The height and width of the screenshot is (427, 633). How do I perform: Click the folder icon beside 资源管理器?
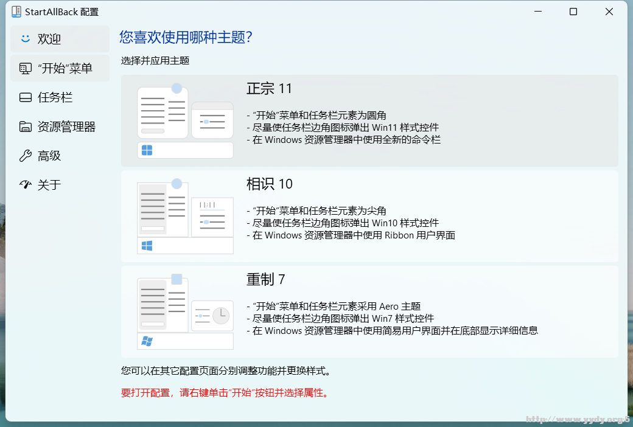tap(26, 127)
